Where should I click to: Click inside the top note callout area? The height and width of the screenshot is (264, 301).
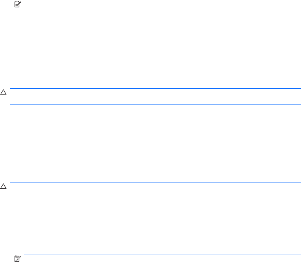pos(162,8)
